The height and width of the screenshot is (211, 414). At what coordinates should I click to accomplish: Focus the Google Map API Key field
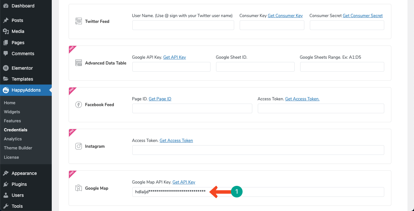pyautogui.click(x=258, y=192)
